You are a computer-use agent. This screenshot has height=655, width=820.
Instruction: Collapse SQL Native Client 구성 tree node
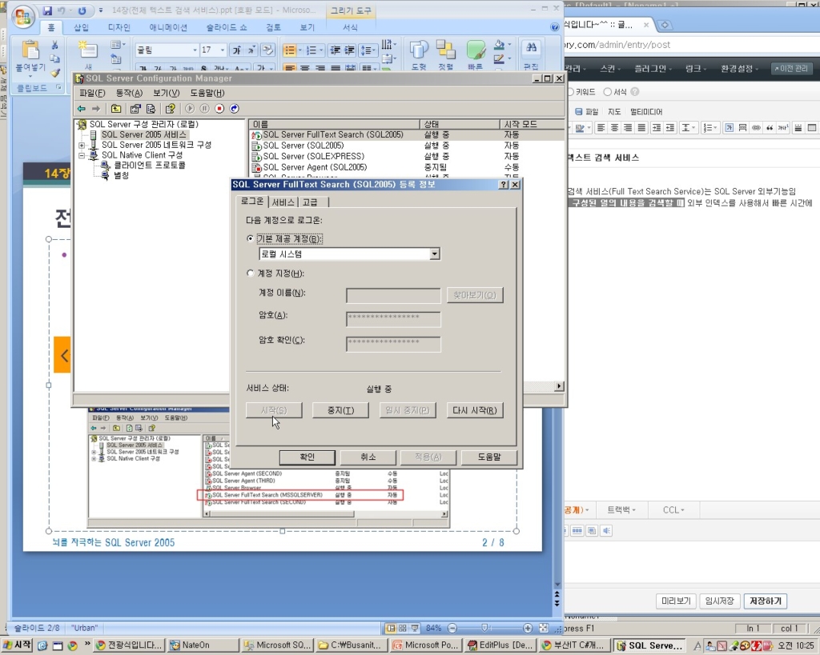[82, 156]
